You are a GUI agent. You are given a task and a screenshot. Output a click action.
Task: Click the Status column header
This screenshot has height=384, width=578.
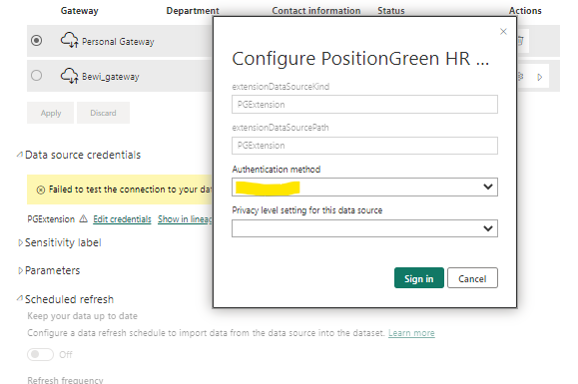[x=390, y=11]
